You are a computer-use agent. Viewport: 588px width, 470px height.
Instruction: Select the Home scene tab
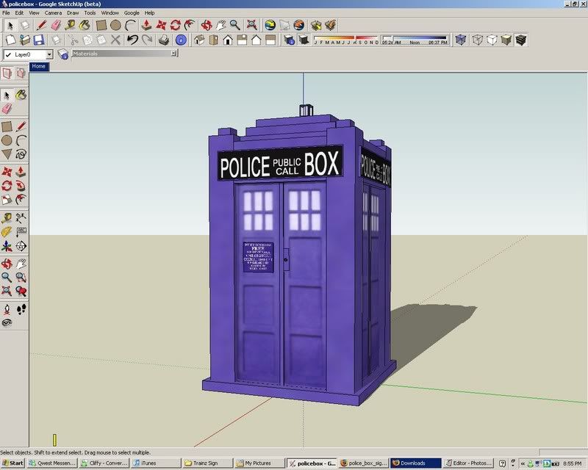coord(39,66)
